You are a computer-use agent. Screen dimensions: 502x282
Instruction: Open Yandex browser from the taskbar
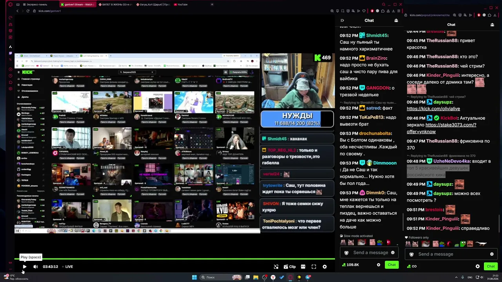click(273, 277)
